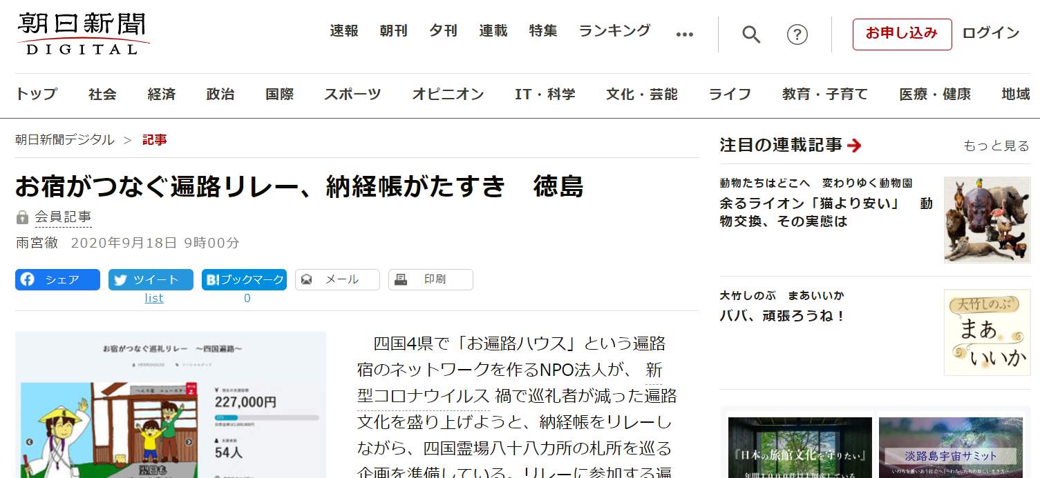Screen dimensions: 1040x478
Task: Click the 新型コロナウイルス keyword link
Action: (x=423, y=396)
